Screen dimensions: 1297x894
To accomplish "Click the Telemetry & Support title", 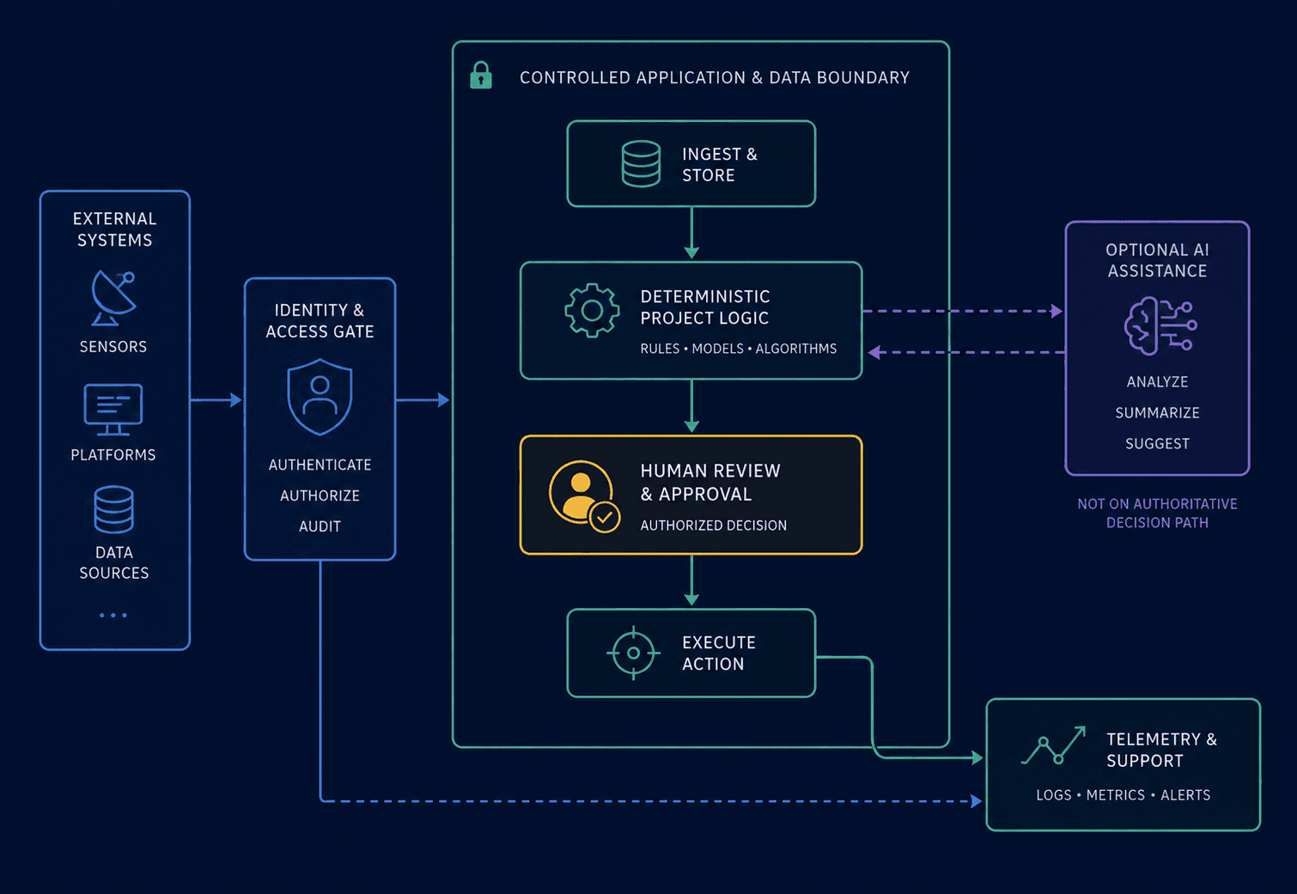I will coord(1161,750).
